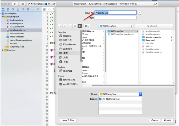Open the Symbol navigator icon
The image size is (179, 126).
point(8,9)
